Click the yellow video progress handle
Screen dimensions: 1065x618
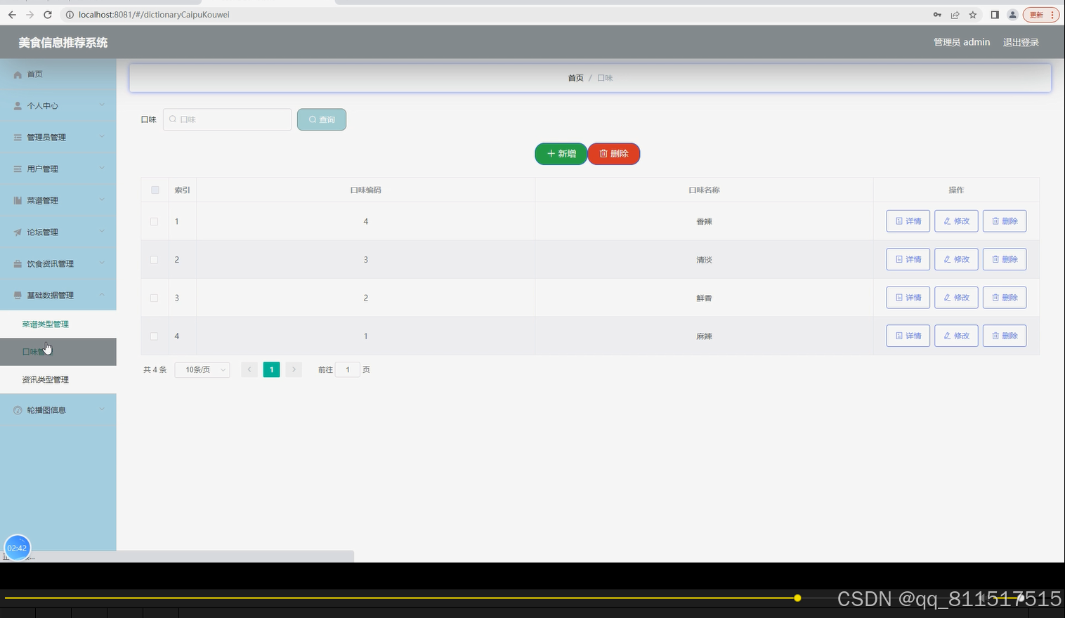pyautogui.click(x=797, y=598)
